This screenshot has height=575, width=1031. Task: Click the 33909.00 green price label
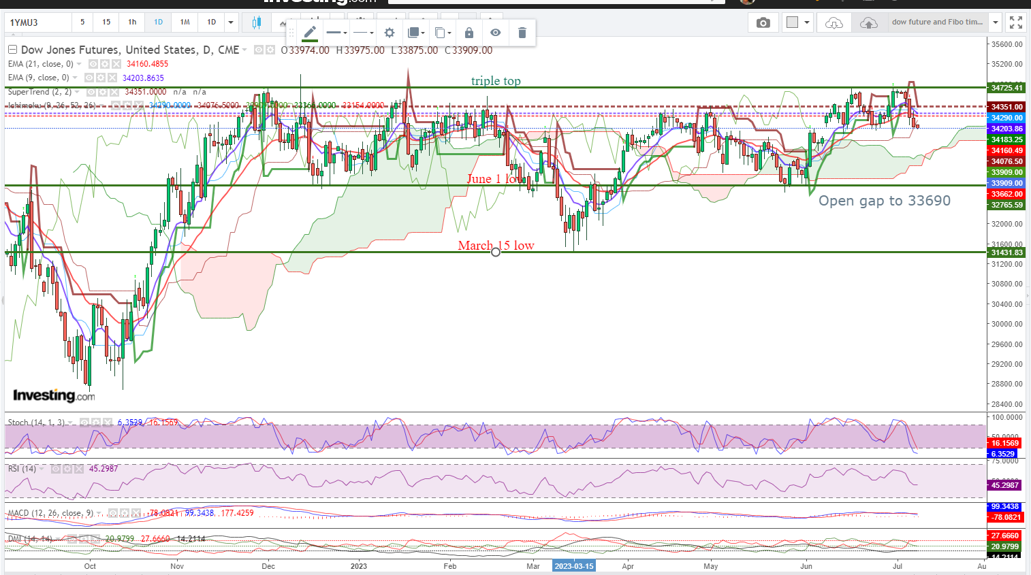pyautogui.click(x=1006, y=172)
